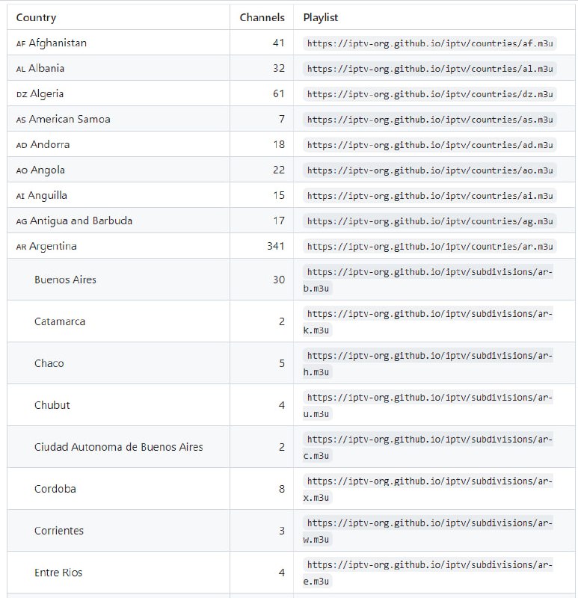Click the American Samoa playlist URL
This screenshot has height=598, width=578.
tap(430, 120)
